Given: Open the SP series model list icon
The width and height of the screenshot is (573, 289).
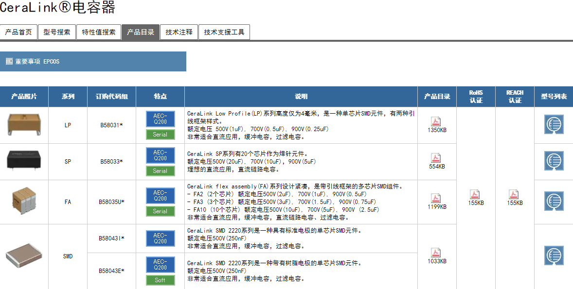Looking at the screenshot, I should click(554, 161).
